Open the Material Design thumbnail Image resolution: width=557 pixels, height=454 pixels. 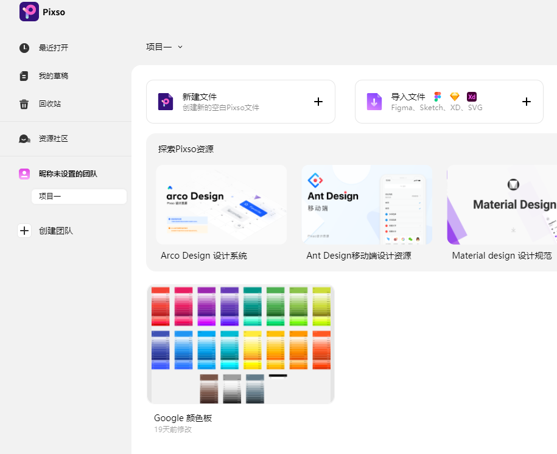502,204
